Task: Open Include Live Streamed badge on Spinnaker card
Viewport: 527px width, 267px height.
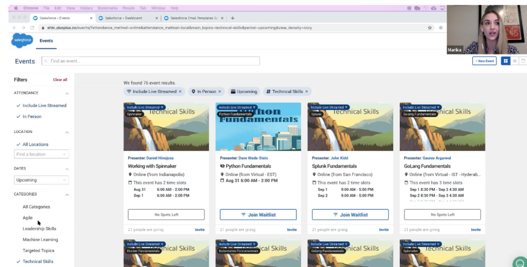Action: (x=145, y=107)
